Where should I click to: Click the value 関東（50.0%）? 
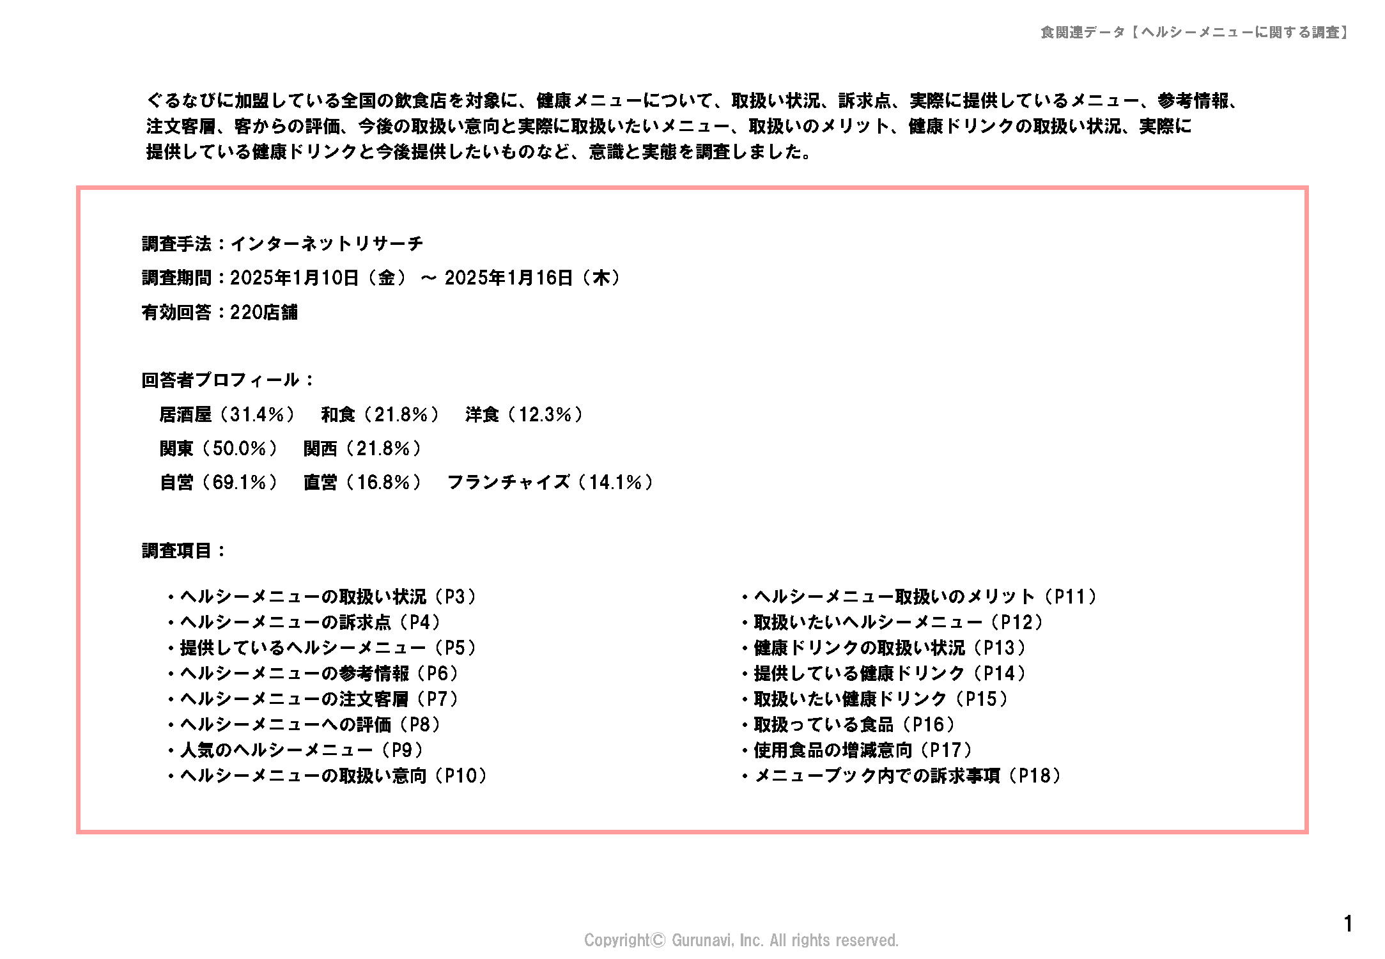pyautogui.click(x=219, y=449)
